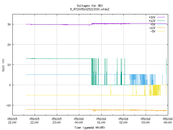Click the x-axis label 051015 23:00
Viewport: 173px width, 130px height.
coord(56,121)
